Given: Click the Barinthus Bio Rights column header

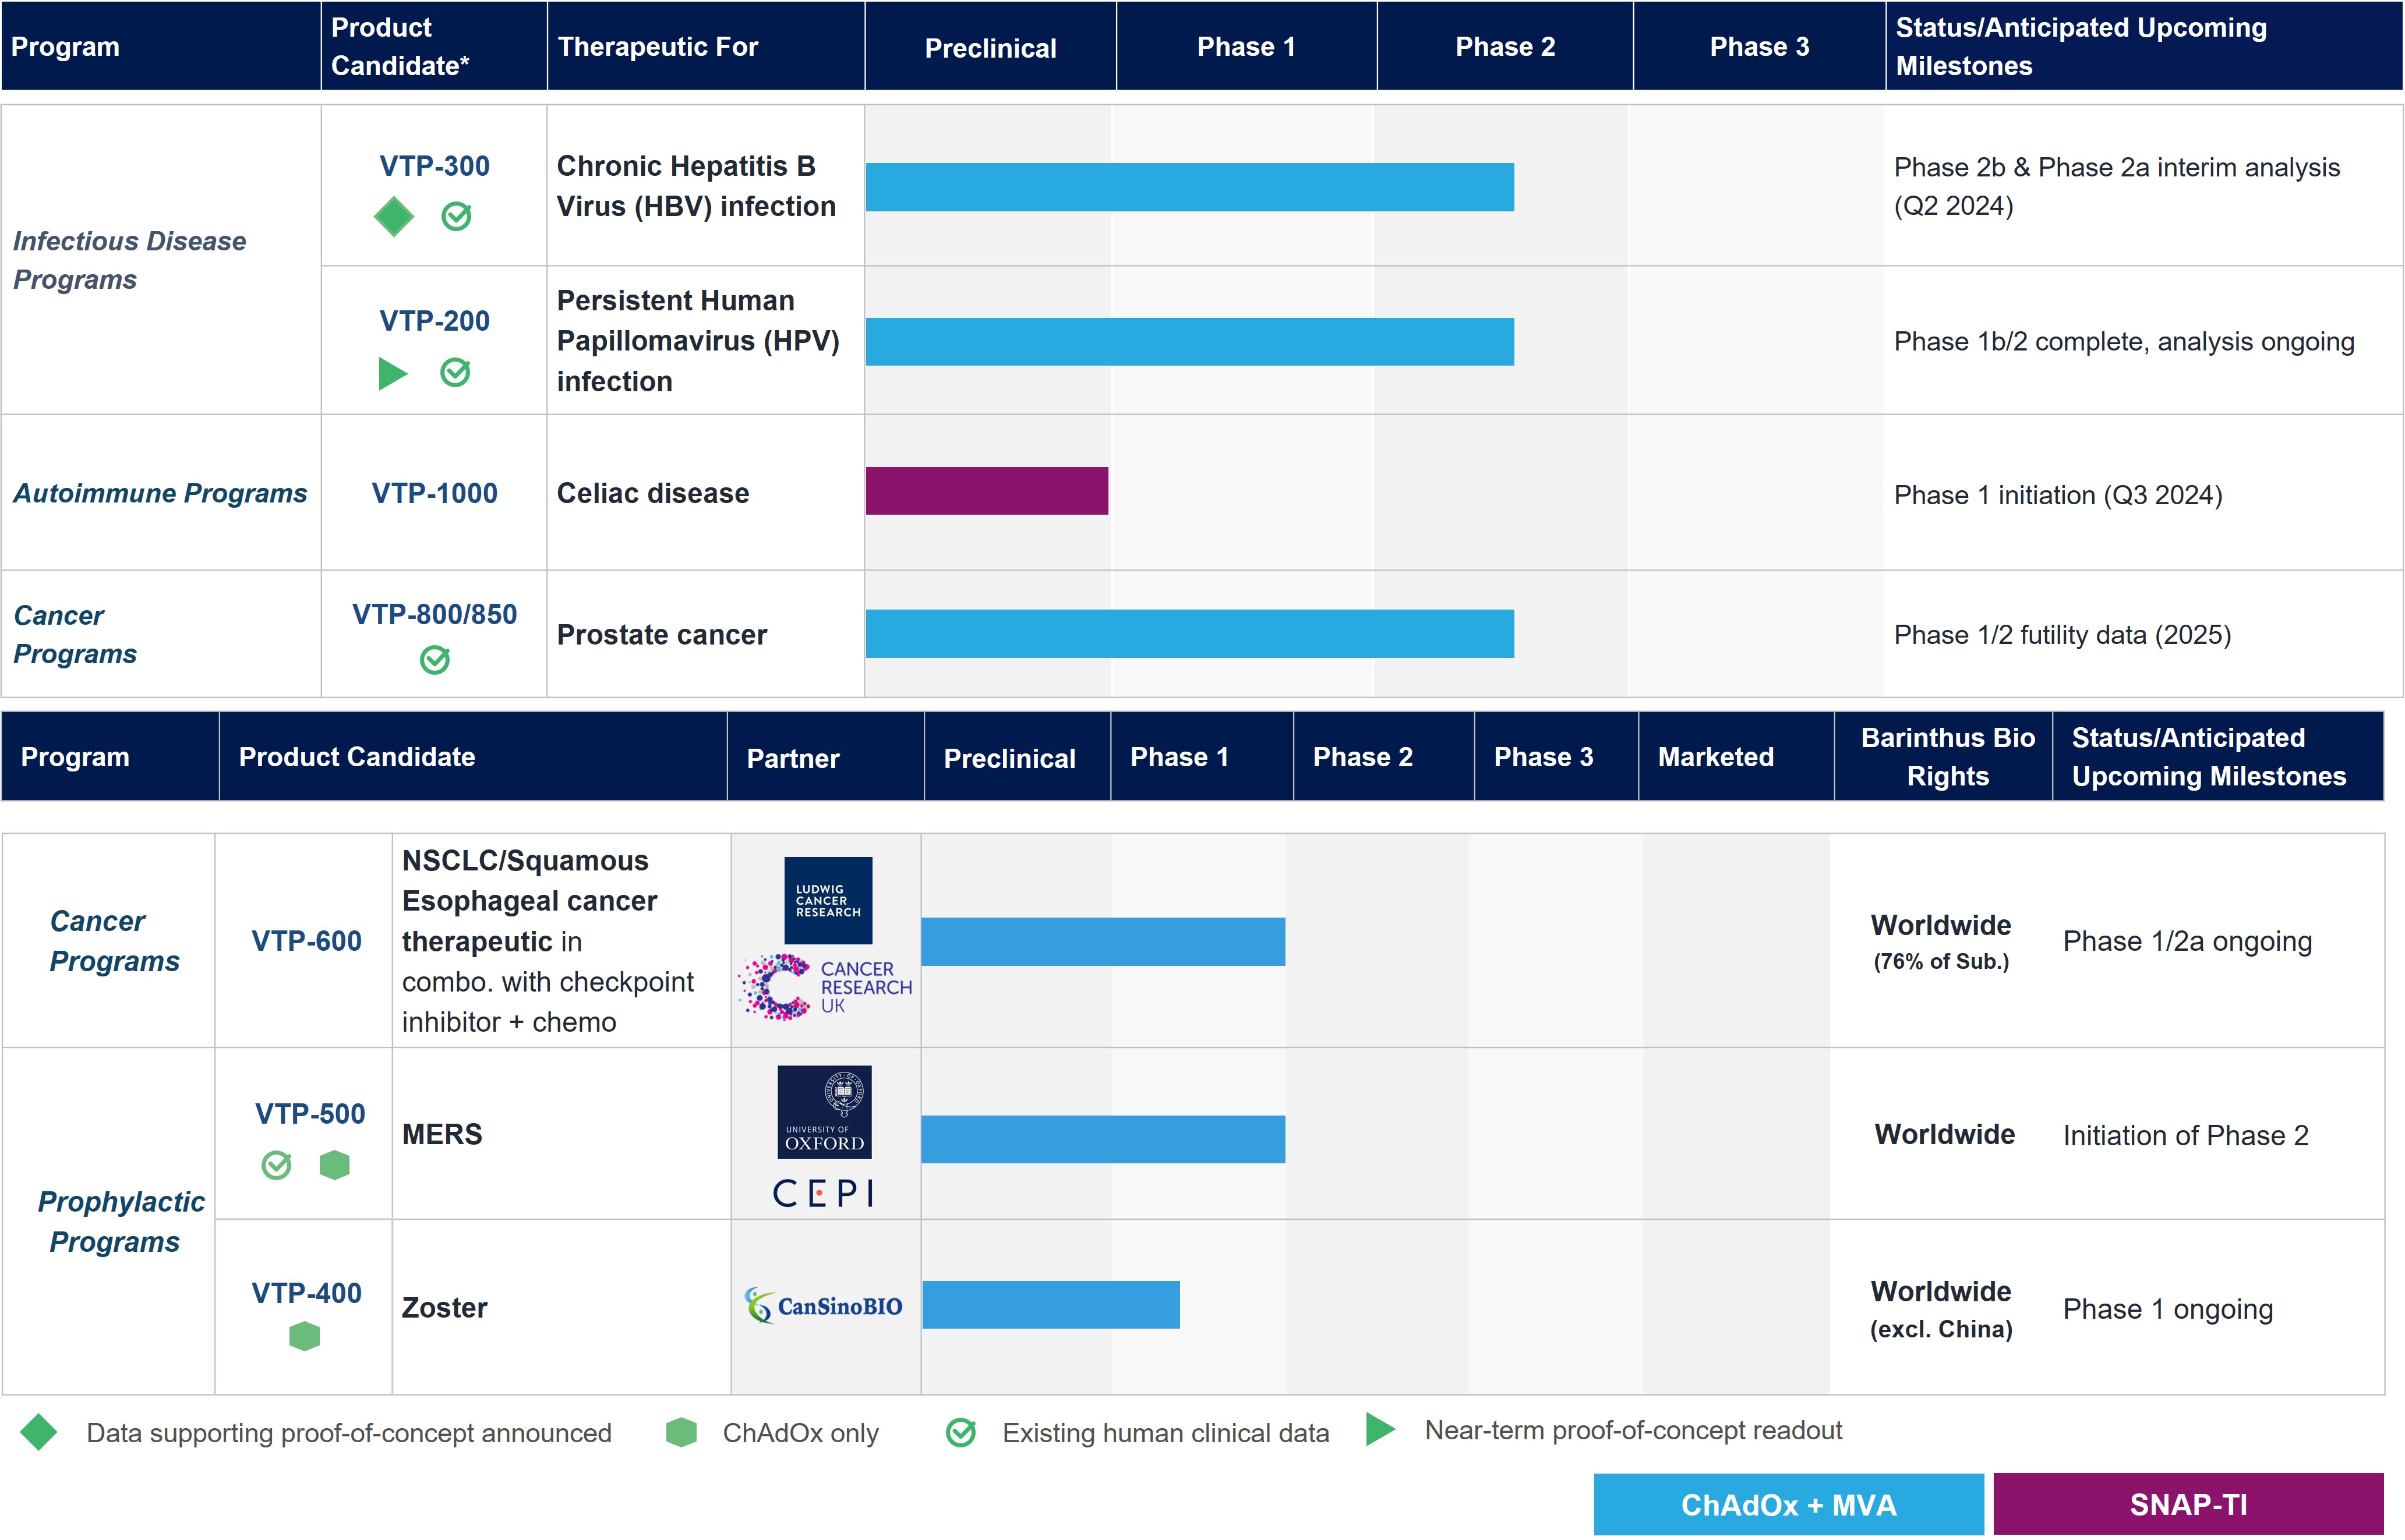Looking at the screenshot, I should [x=1947, y=757].
